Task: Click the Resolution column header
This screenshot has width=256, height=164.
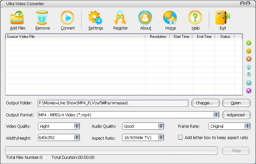Action: click(157, 37)
